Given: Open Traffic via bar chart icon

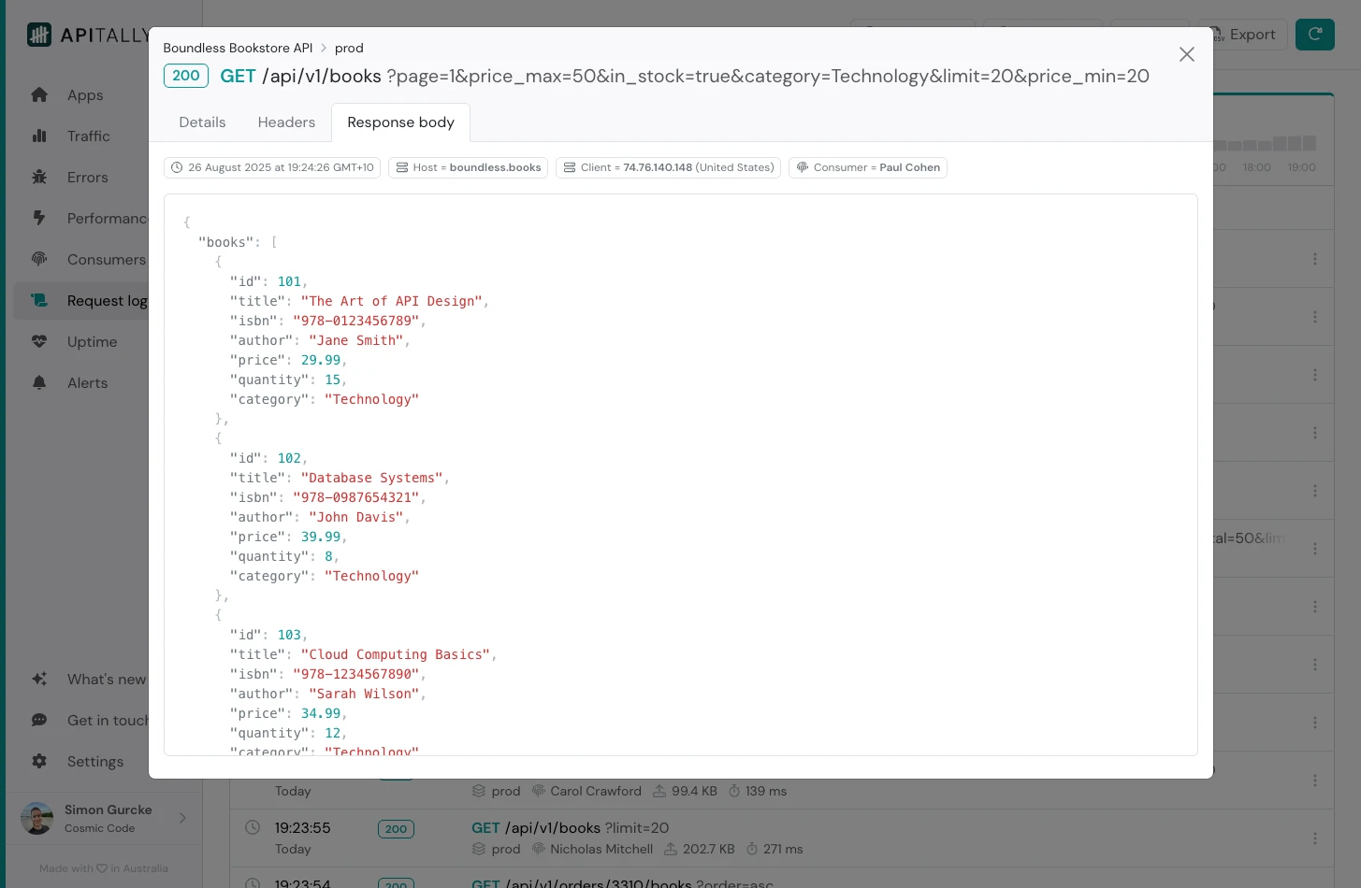Looking at the screenshot, I should tap(39, 136).
